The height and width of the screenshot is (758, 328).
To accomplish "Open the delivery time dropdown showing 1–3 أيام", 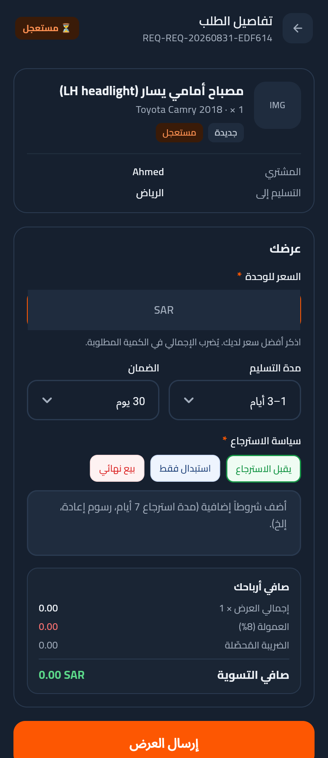I will 235,400.
